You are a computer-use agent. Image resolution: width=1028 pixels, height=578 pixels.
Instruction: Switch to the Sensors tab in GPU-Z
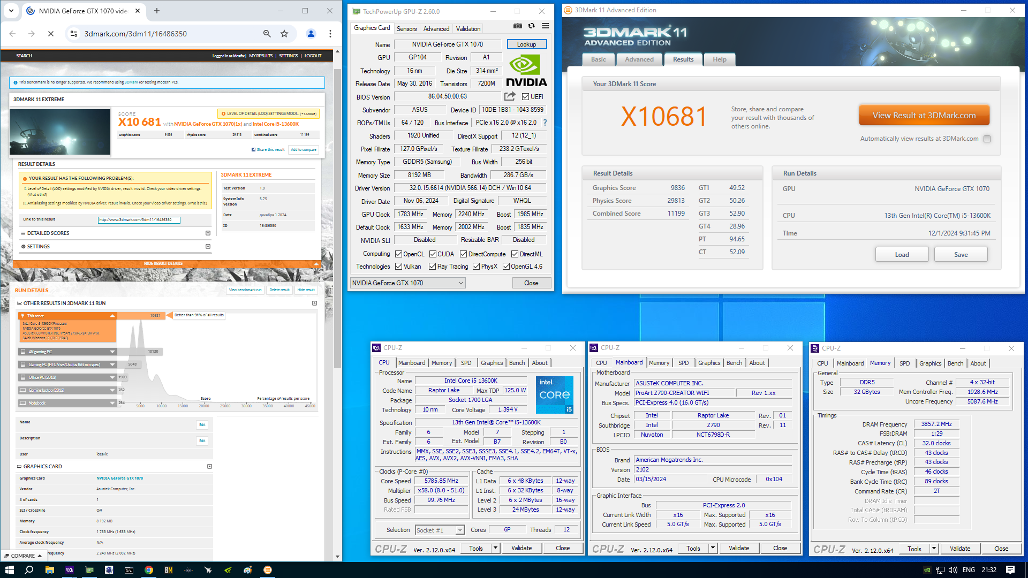pyautogui.click(x=406, y=29)
